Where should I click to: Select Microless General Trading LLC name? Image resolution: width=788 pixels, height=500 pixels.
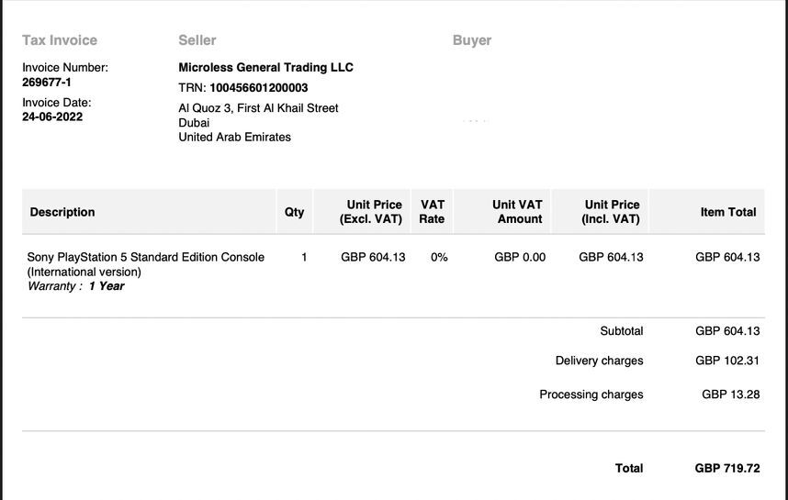265,67
